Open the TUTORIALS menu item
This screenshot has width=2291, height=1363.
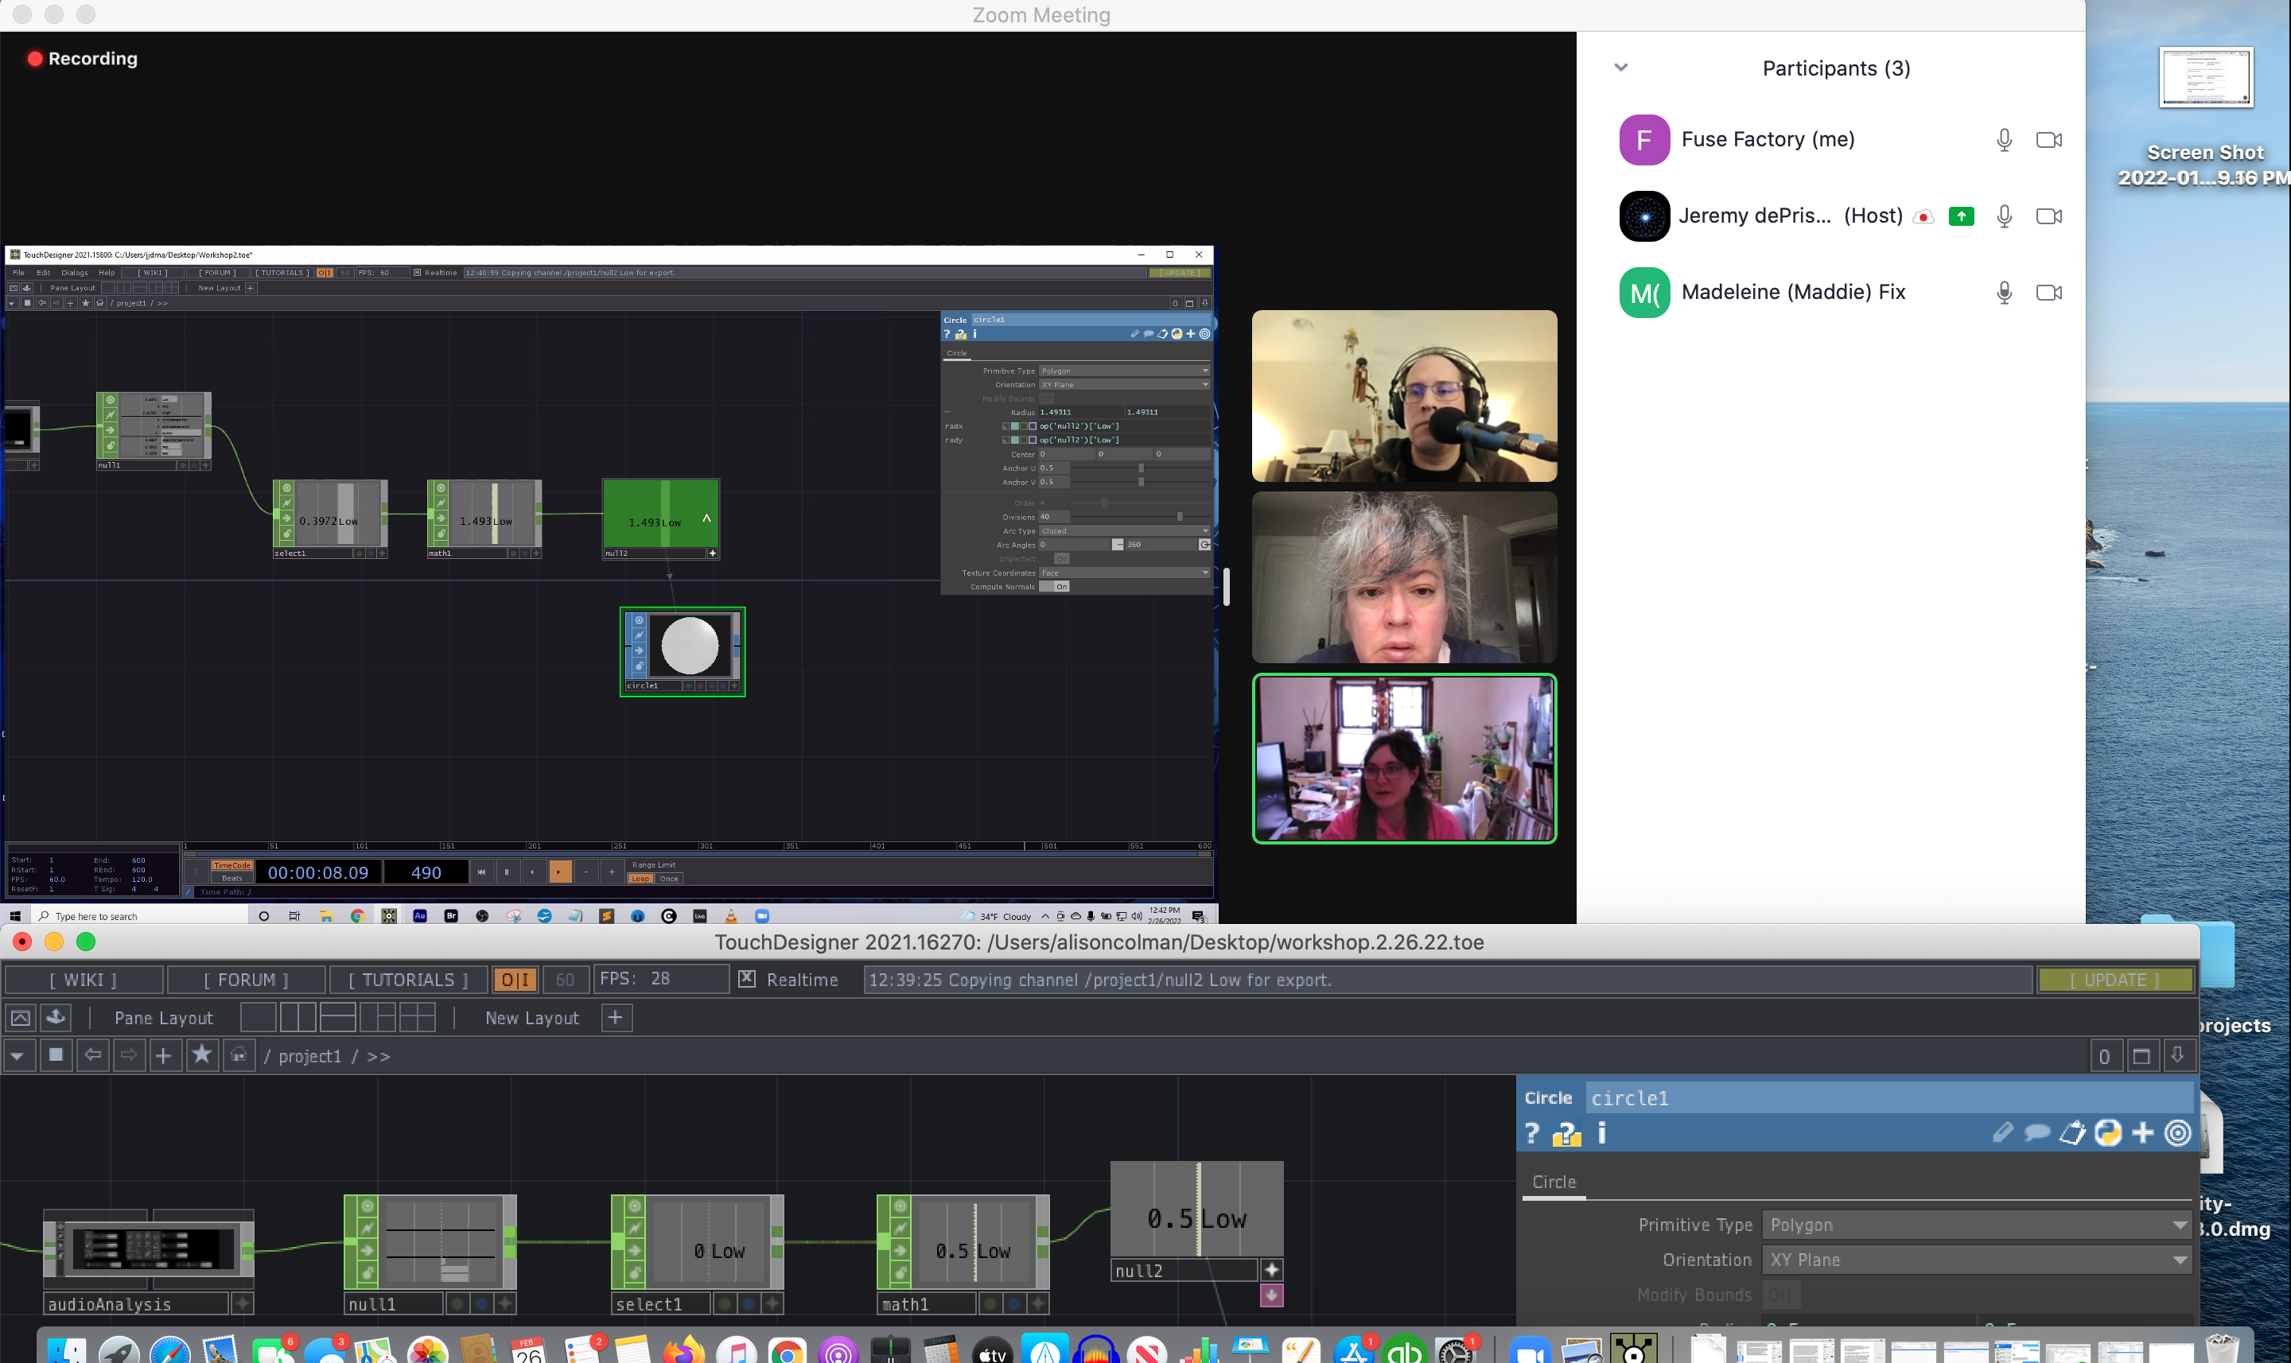click(x=409, y=980)
